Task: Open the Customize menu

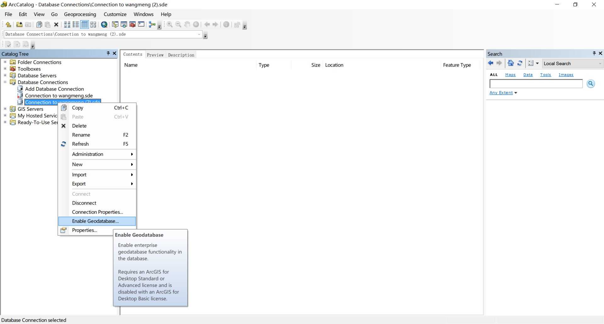Action: click(115, 14)
